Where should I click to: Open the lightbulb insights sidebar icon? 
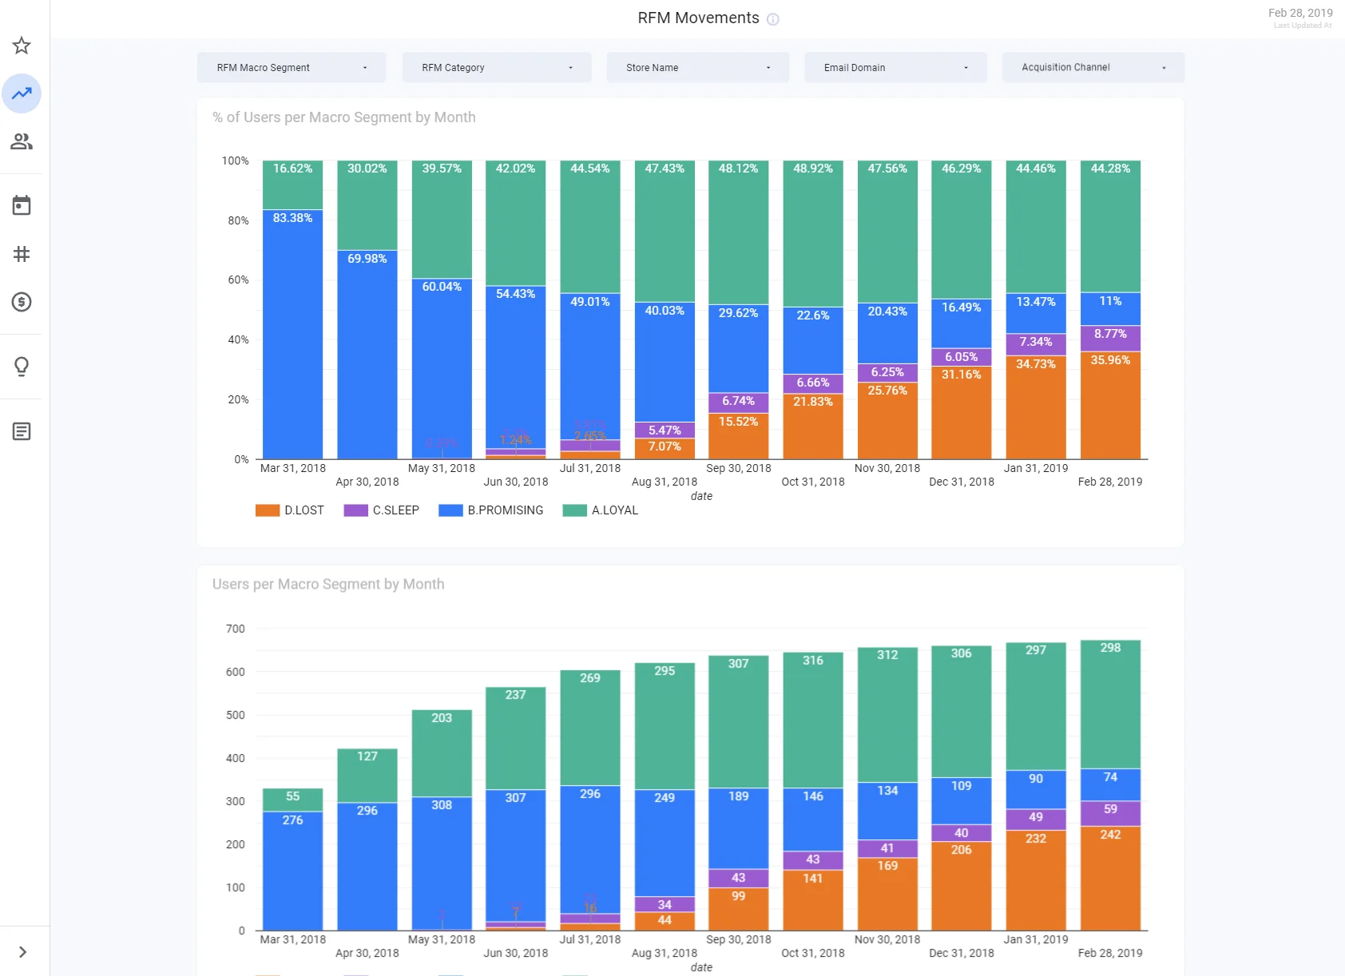(22, 367)
